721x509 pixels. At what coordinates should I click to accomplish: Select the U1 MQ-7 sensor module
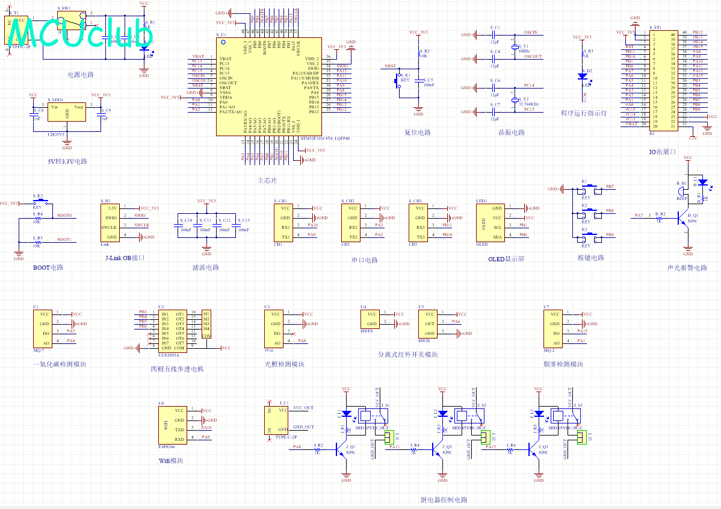point(42,329)
